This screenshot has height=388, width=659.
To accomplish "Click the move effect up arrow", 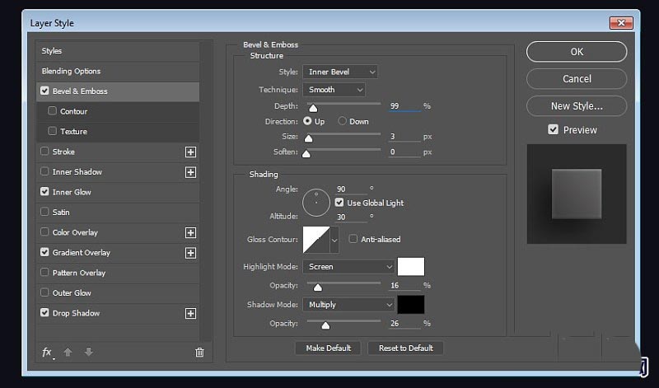I will pos(68,352).
